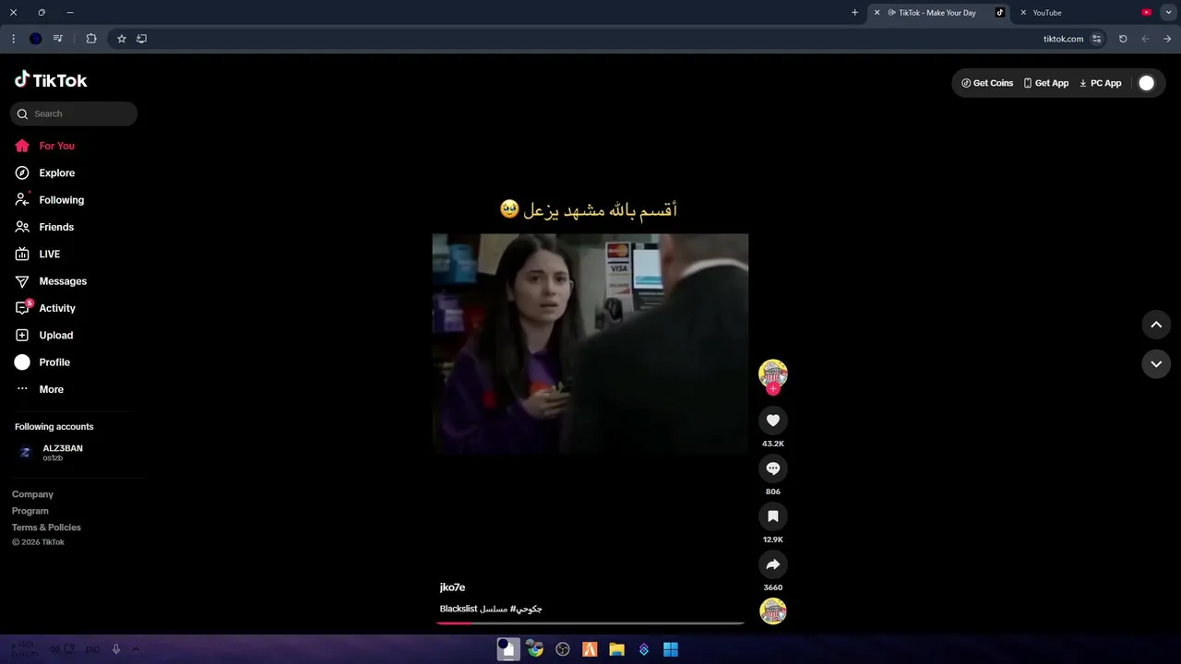
Task: Open the Windows Start button
Action: (671, 649)
